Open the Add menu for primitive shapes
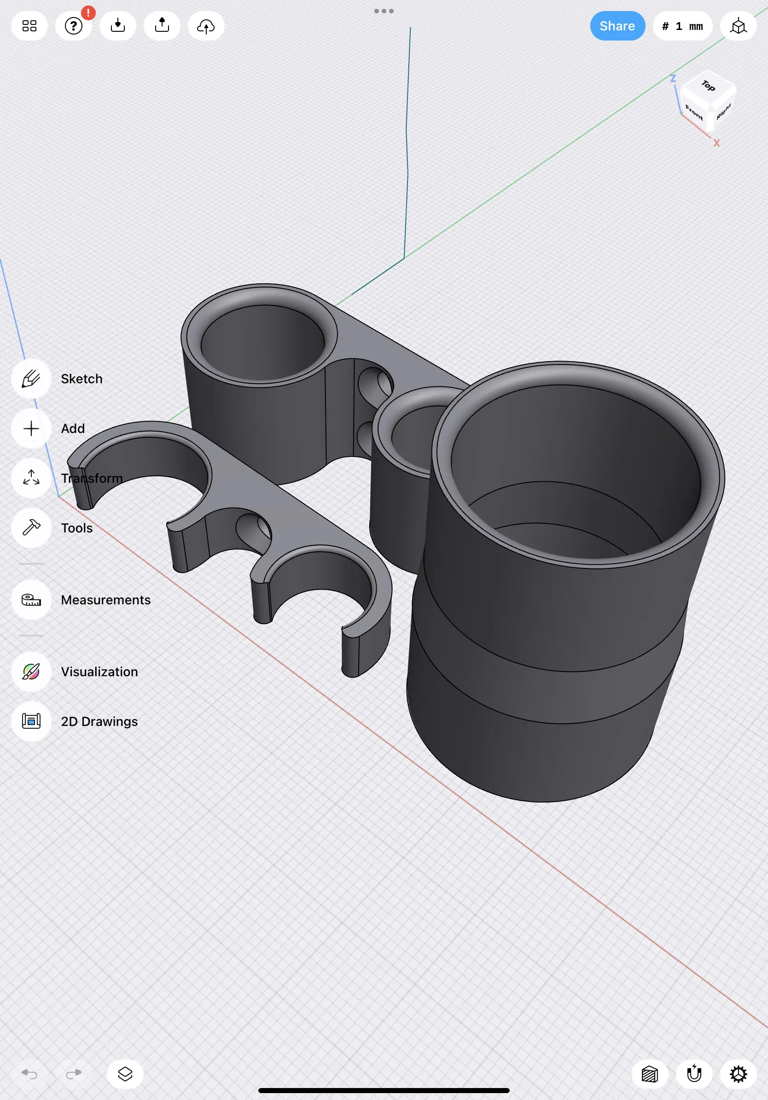768x1100 pixels. [x=31, y=428]
